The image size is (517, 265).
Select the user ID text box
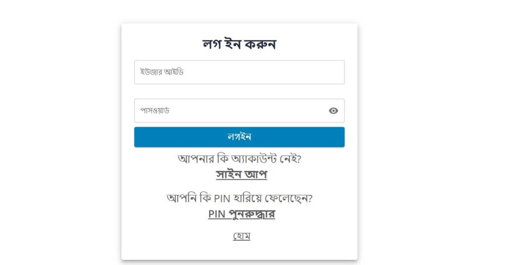(x=239, y=72)
